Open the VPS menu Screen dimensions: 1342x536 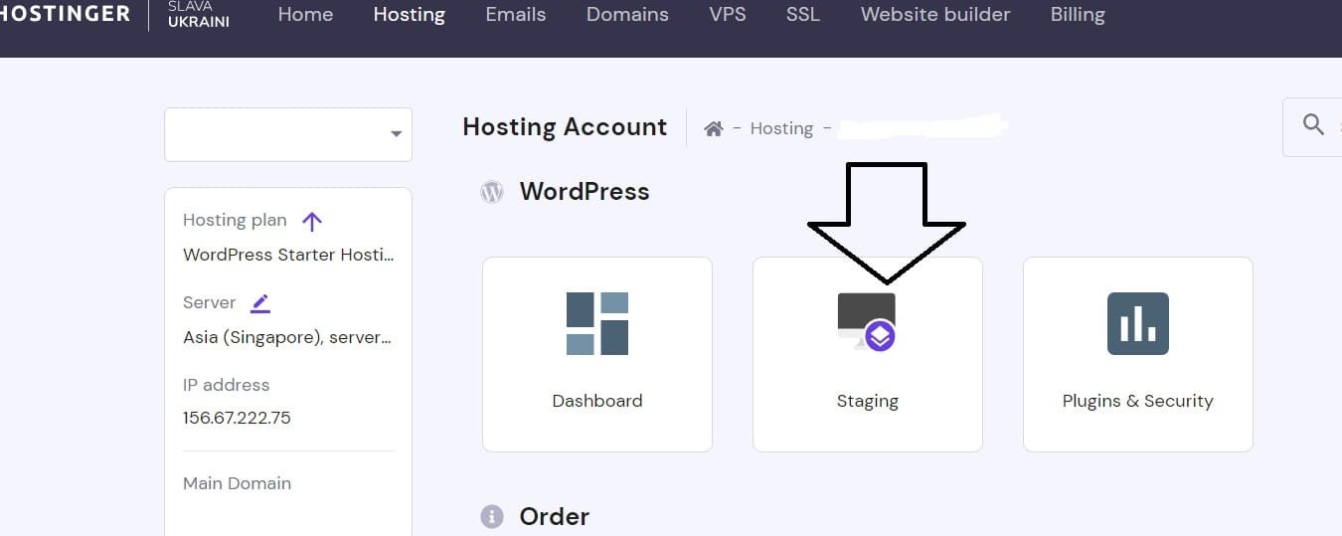coord(728,14)
